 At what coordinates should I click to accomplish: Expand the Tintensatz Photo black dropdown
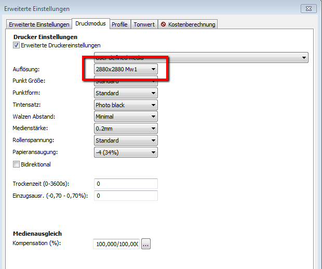point(126,105)
